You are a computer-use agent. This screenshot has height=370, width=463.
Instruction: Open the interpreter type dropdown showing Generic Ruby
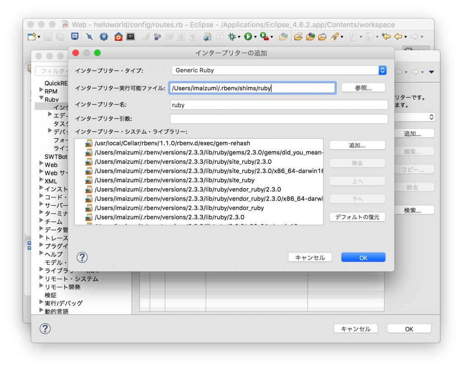click(279, 70)
